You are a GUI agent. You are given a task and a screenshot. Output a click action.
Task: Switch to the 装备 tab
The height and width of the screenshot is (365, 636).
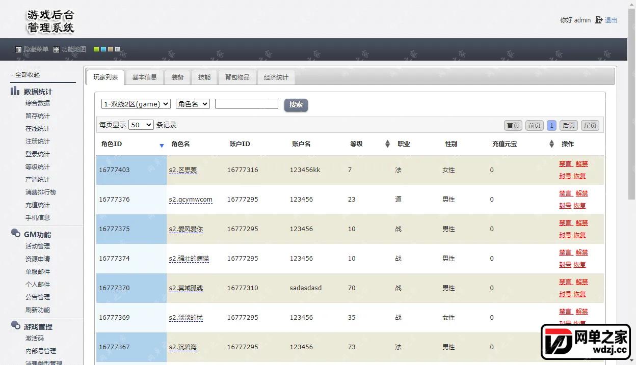(x=177, y=77)
